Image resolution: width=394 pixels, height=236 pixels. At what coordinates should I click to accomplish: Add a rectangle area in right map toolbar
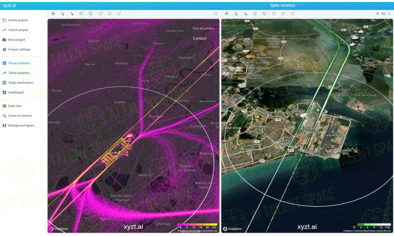coord(283,13)
